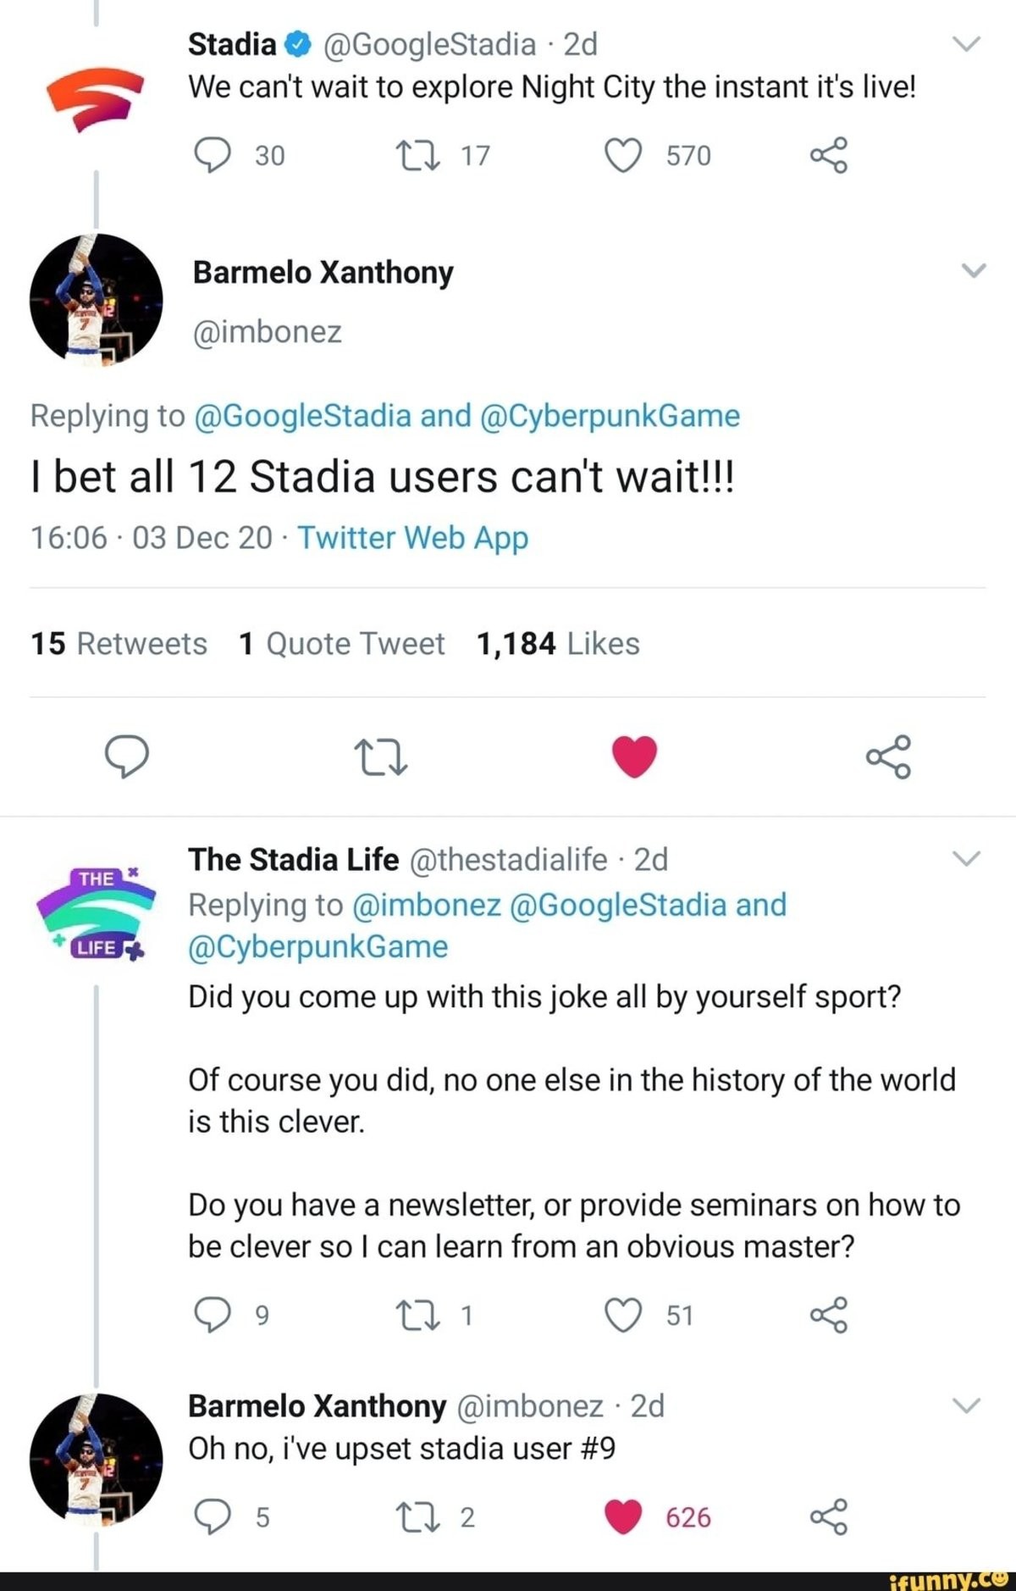The height and width of the screenshot is (1591, 1016).
Task: Open chevron menu on The Stadia Life reply
Action: (x=966, y=859)
